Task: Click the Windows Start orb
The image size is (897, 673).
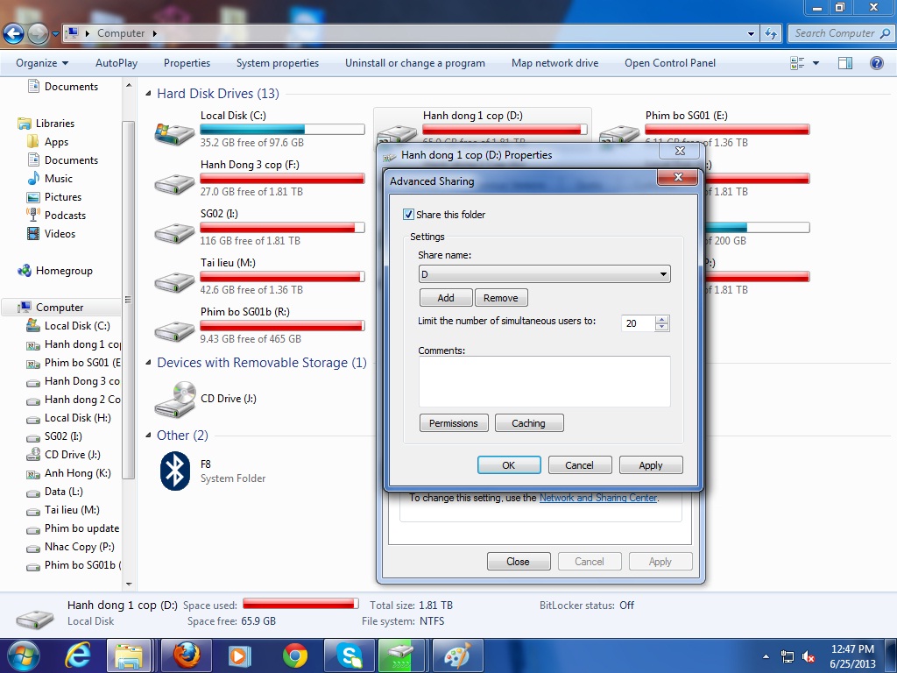Action: [x=23, y=655]
